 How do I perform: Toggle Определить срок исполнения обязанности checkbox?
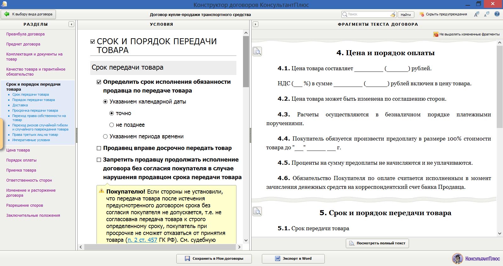click(99, 82)
